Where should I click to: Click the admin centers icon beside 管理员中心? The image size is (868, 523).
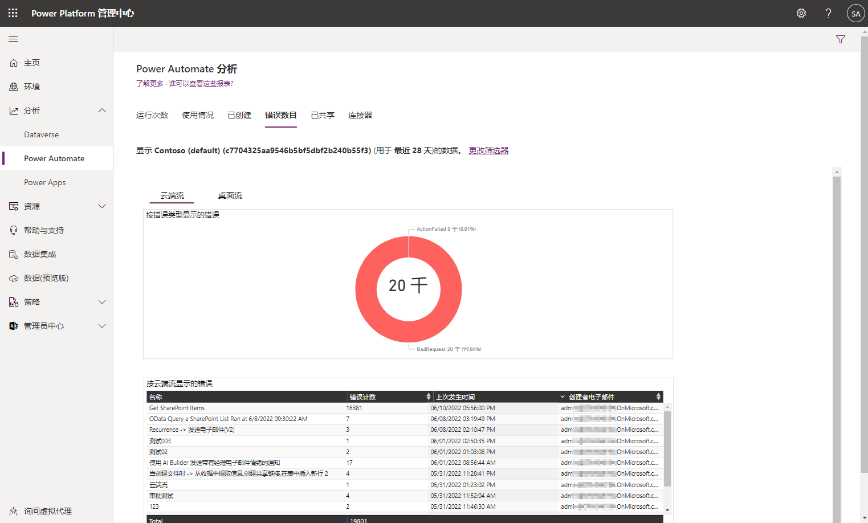point(14,326)
